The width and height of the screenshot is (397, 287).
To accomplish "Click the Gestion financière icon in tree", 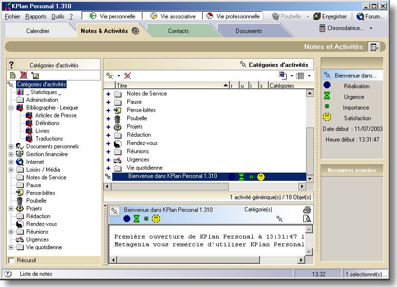I will point(20,154).
